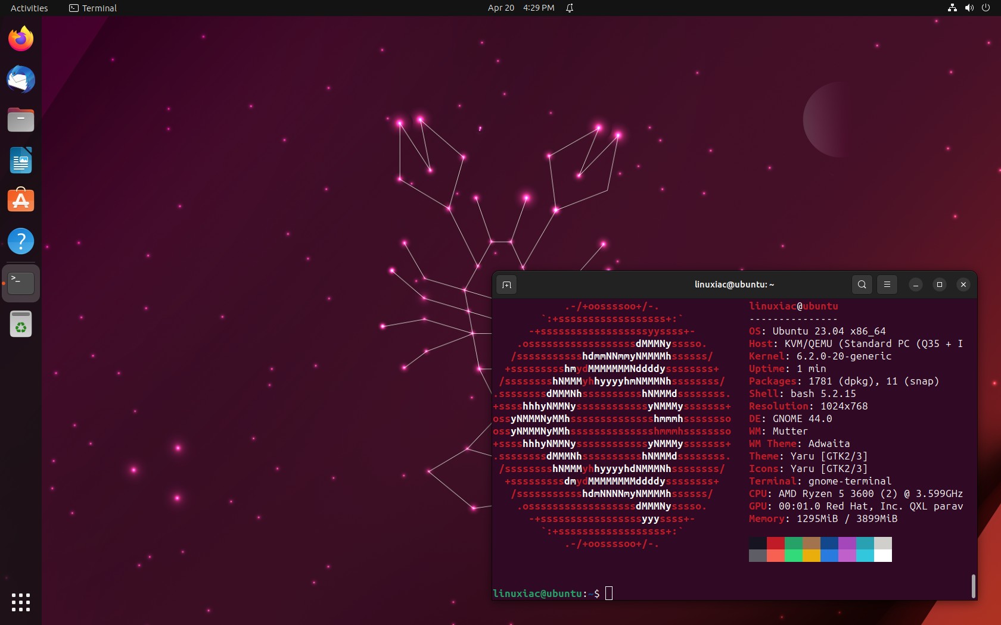Click the 'Icons: Yaru [GTK2/3]' line
Screen dimensions: 1001x625
tap(808, 468)
